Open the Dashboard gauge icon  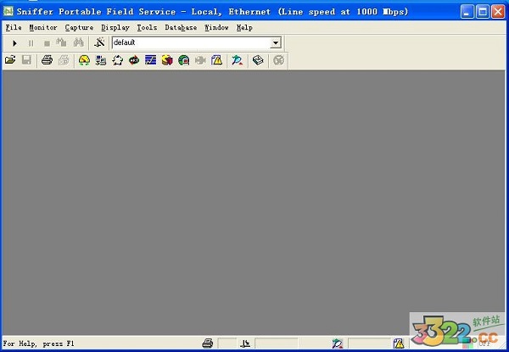pos(84,60)
